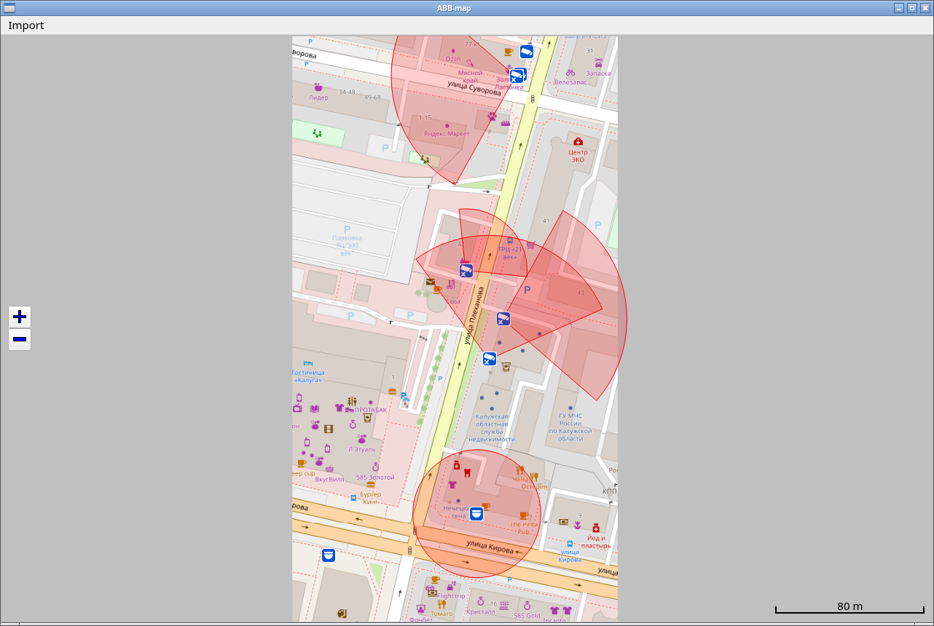The height and width of the screenshot is (626, 934).
Task: Click the улица Суворова street label
Action: (474, 89)
